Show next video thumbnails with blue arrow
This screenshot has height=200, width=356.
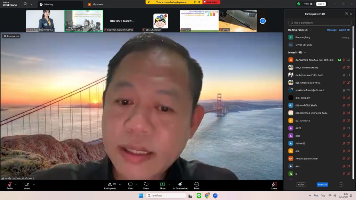(263, 21)
